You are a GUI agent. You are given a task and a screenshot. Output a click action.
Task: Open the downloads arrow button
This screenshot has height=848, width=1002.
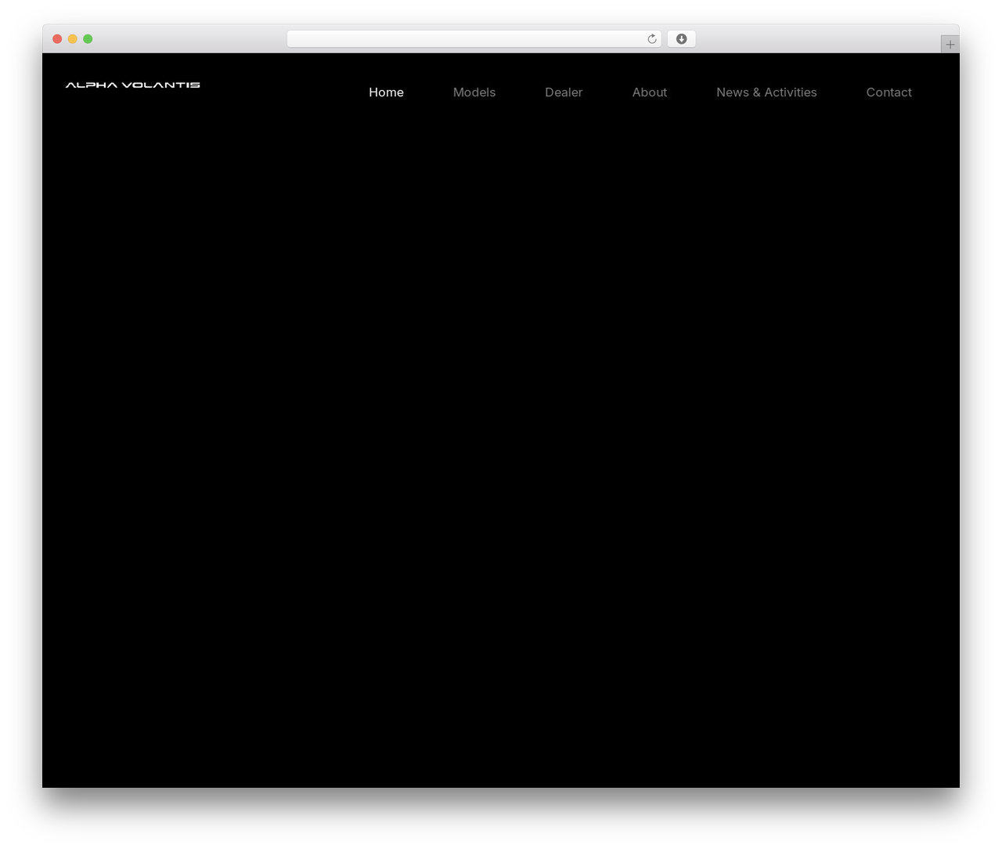click(682, 39)
